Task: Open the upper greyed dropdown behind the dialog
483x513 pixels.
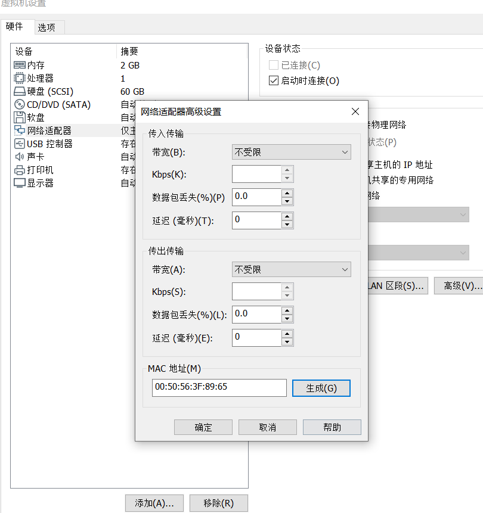Action: 419,214
